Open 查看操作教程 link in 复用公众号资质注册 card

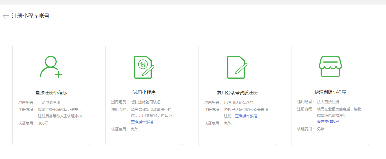(246, 116)
